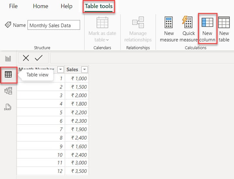Create a New measure
This screenshot has width=234, height=179.
point(169,29)
